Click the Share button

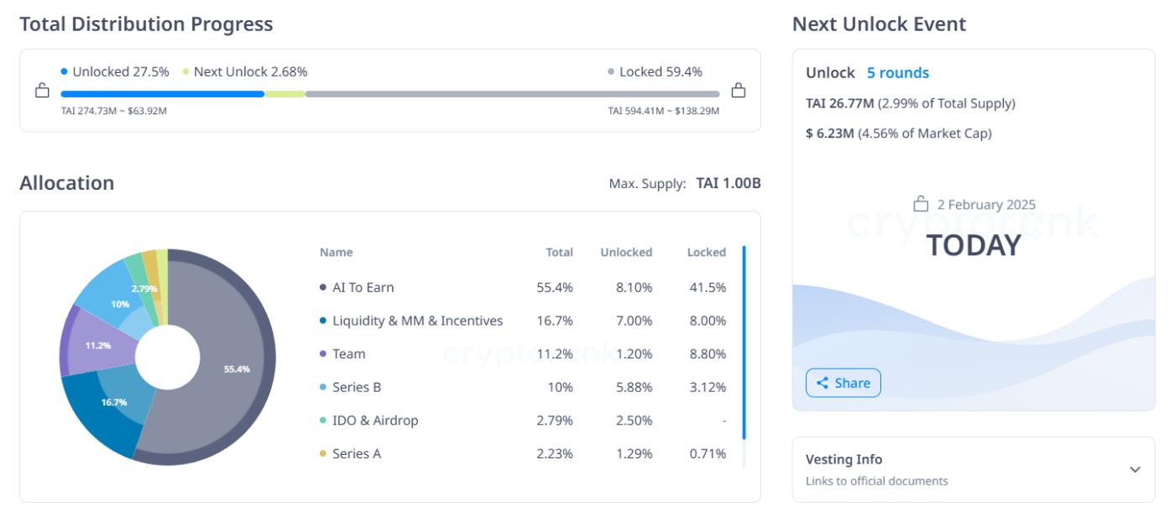pyautogui.click(x=845, y=383)
